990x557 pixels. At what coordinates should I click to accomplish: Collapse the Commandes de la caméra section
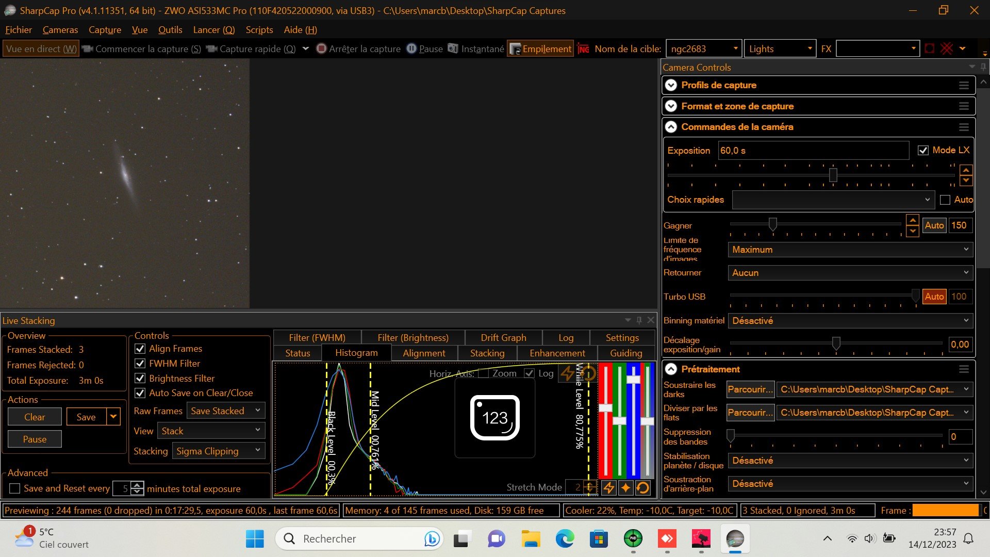point(671,127)
